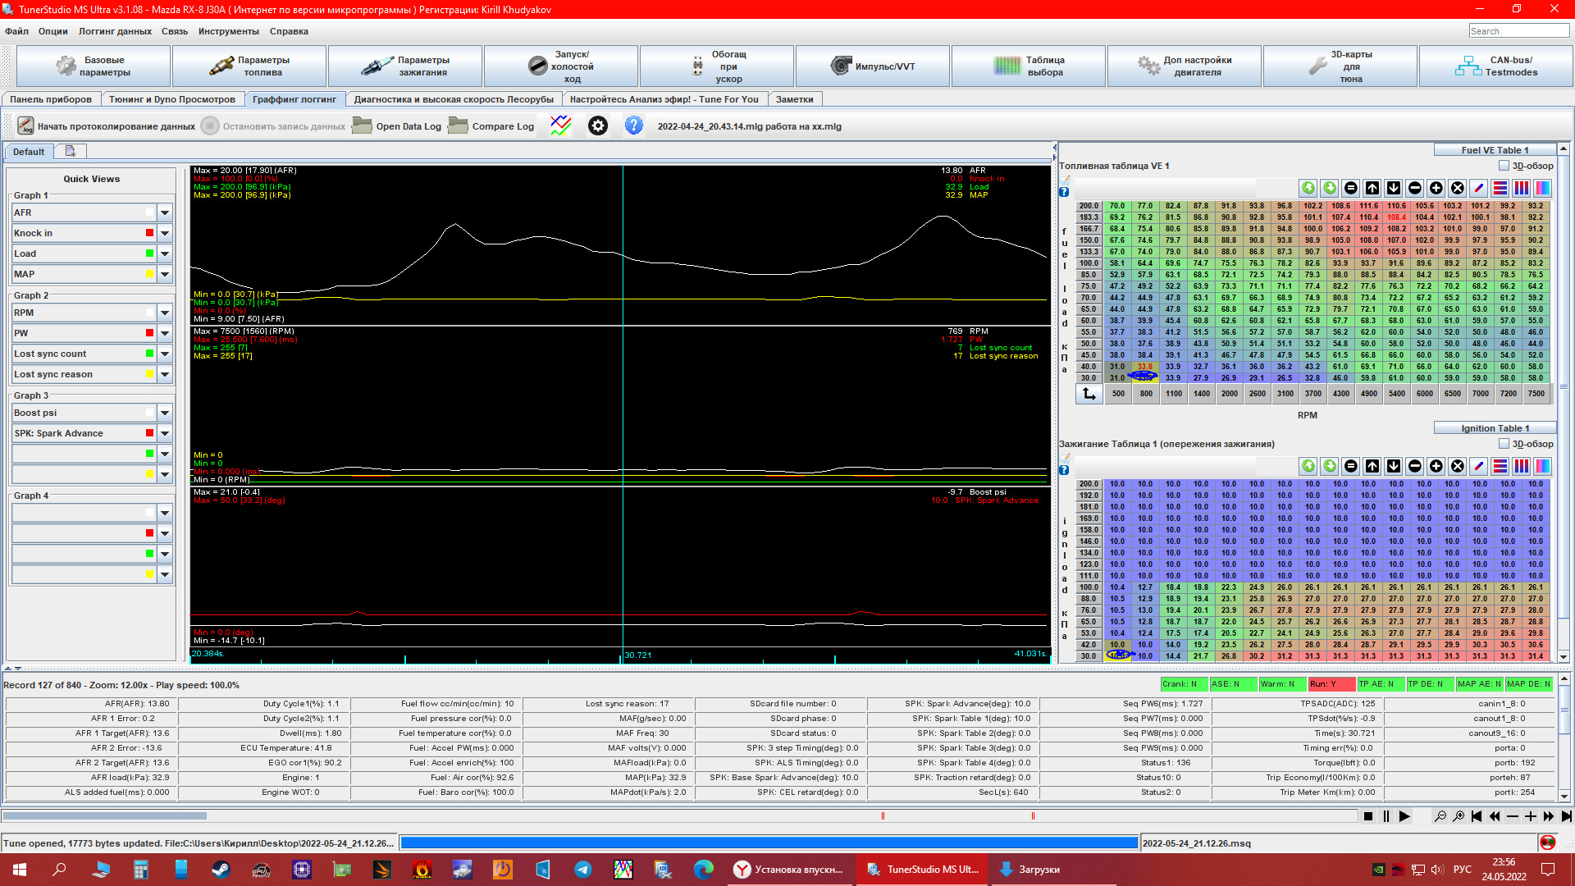Open the RPM field dropdown in Graph 2

(x=165, y=313)
